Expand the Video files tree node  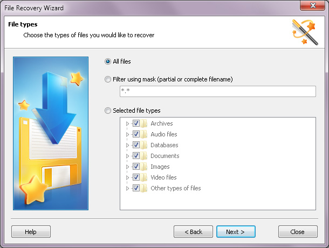coord(127,177)
